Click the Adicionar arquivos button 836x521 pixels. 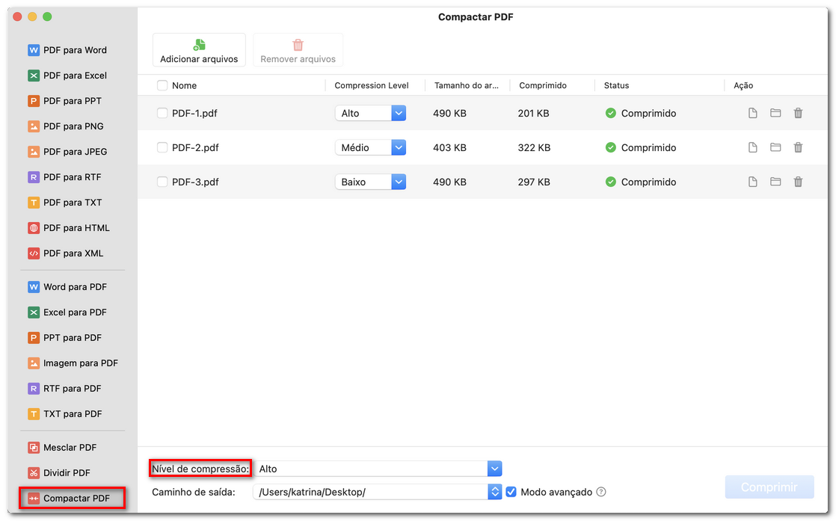[199, 49]
